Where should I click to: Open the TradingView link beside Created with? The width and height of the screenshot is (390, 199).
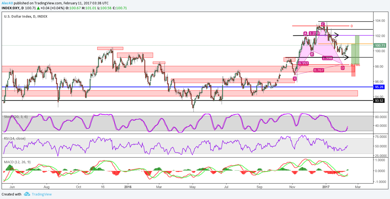[x=41, y=194]
